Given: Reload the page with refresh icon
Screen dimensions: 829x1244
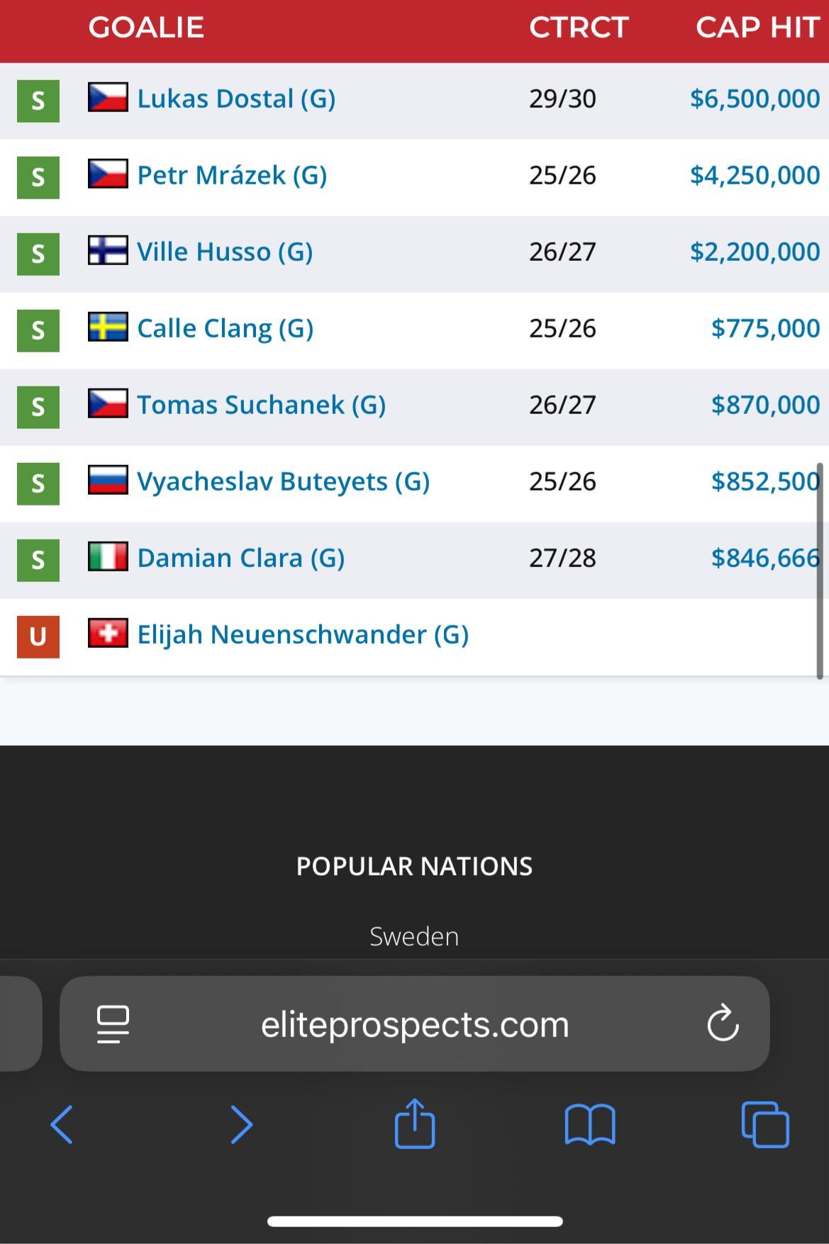Looking at the screenshot, I should tap(723, 1024).
